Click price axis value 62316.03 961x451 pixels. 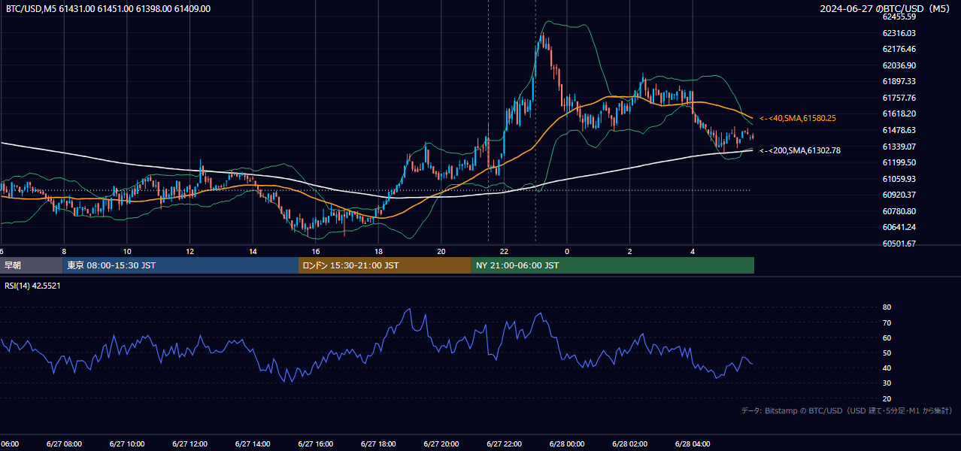pos(899,33)
